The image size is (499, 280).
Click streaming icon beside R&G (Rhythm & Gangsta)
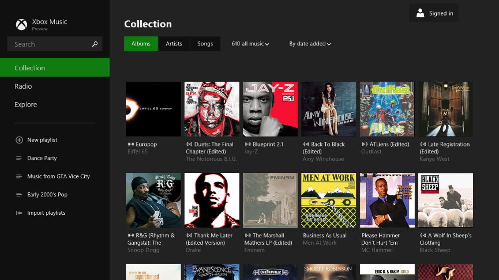131,236
